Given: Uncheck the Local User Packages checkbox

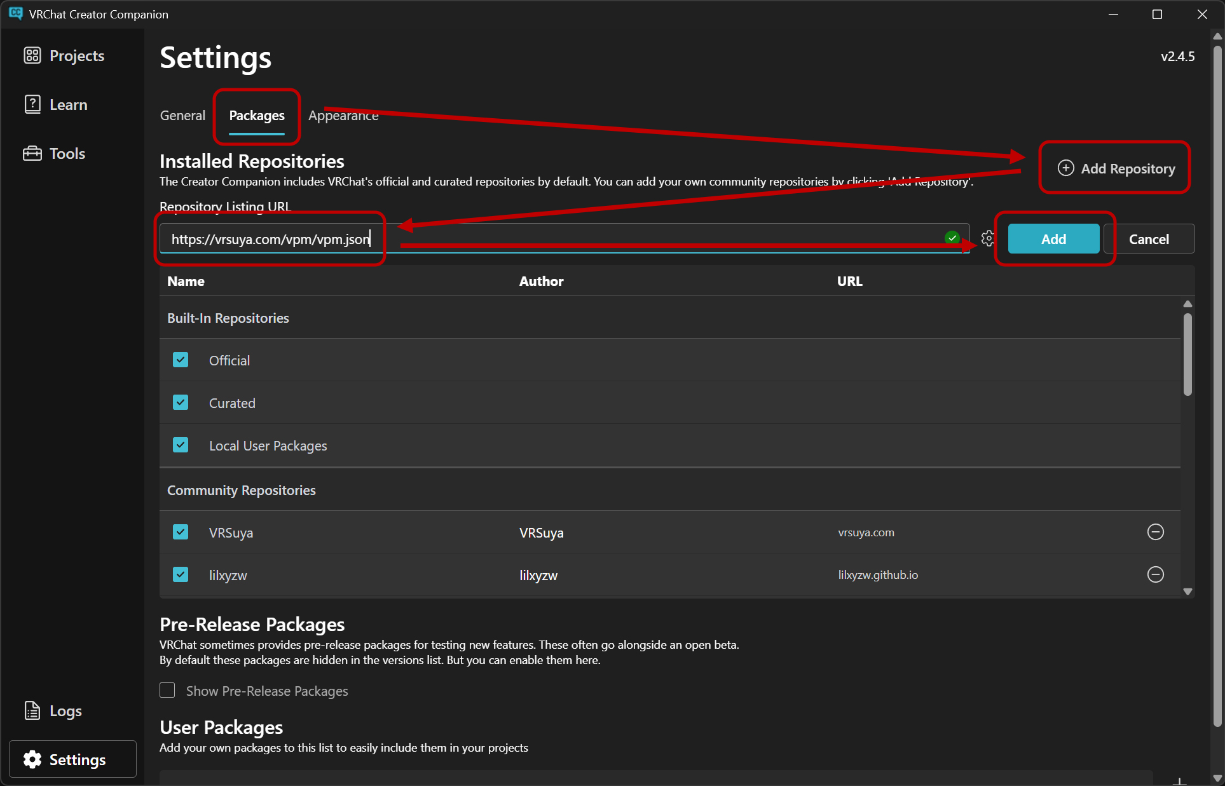Looking at the screenshot, I should click(181, 445).
